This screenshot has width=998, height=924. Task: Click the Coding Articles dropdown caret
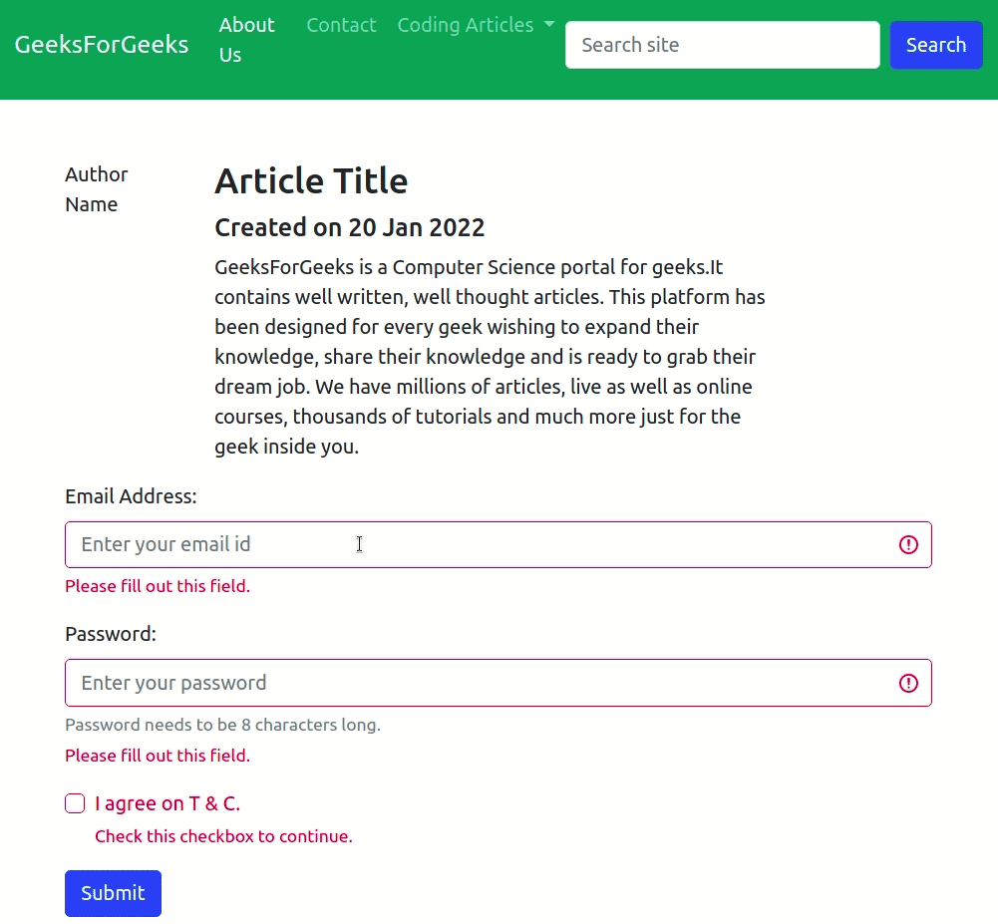[x=549, y=25]
